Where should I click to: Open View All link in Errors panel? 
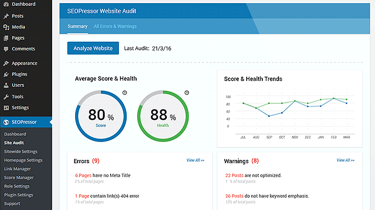tap(195, 161)
